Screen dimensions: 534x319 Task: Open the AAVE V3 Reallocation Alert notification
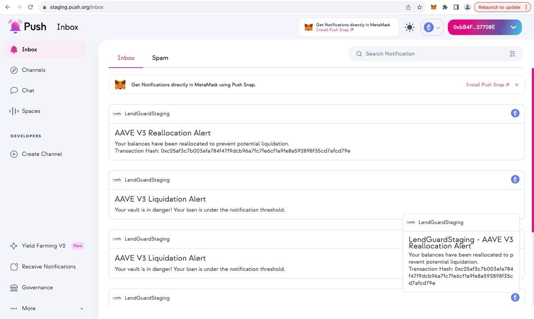point(317,132)
